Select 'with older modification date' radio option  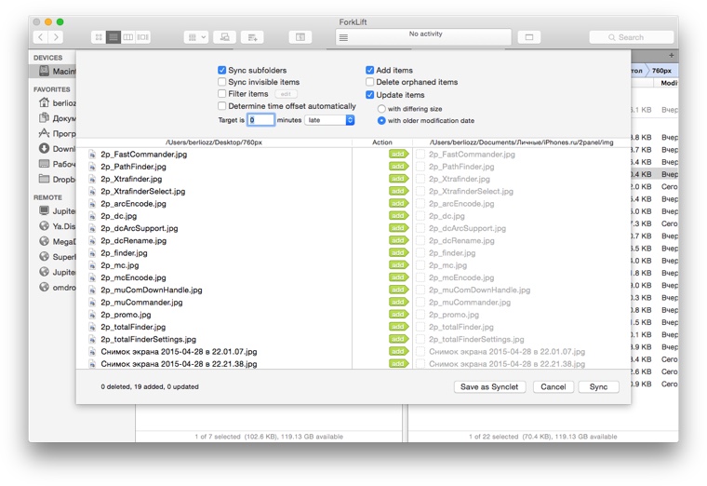point(381,120)
